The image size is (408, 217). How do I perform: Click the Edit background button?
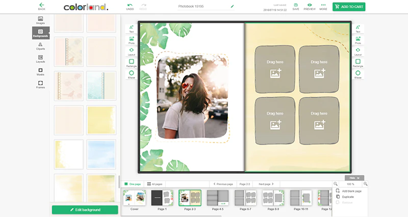(x=85, y=210)
